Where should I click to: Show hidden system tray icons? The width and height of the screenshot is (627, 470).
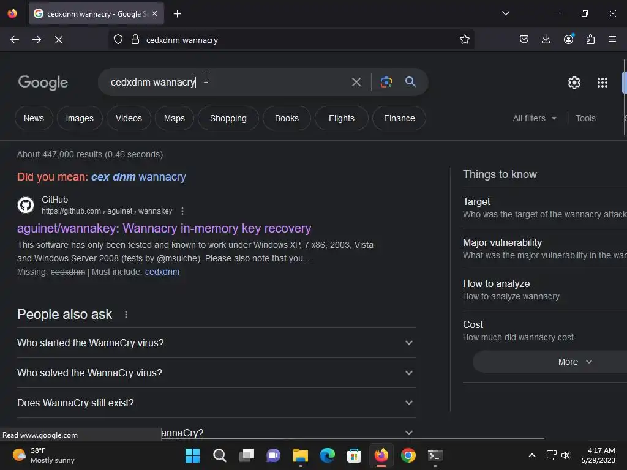532,455
